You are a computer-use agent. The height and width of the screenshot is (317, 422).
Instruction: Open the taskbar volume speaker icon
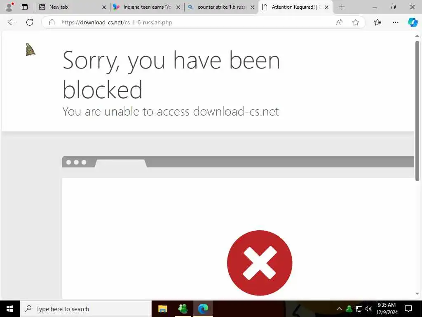pos(368,309)
